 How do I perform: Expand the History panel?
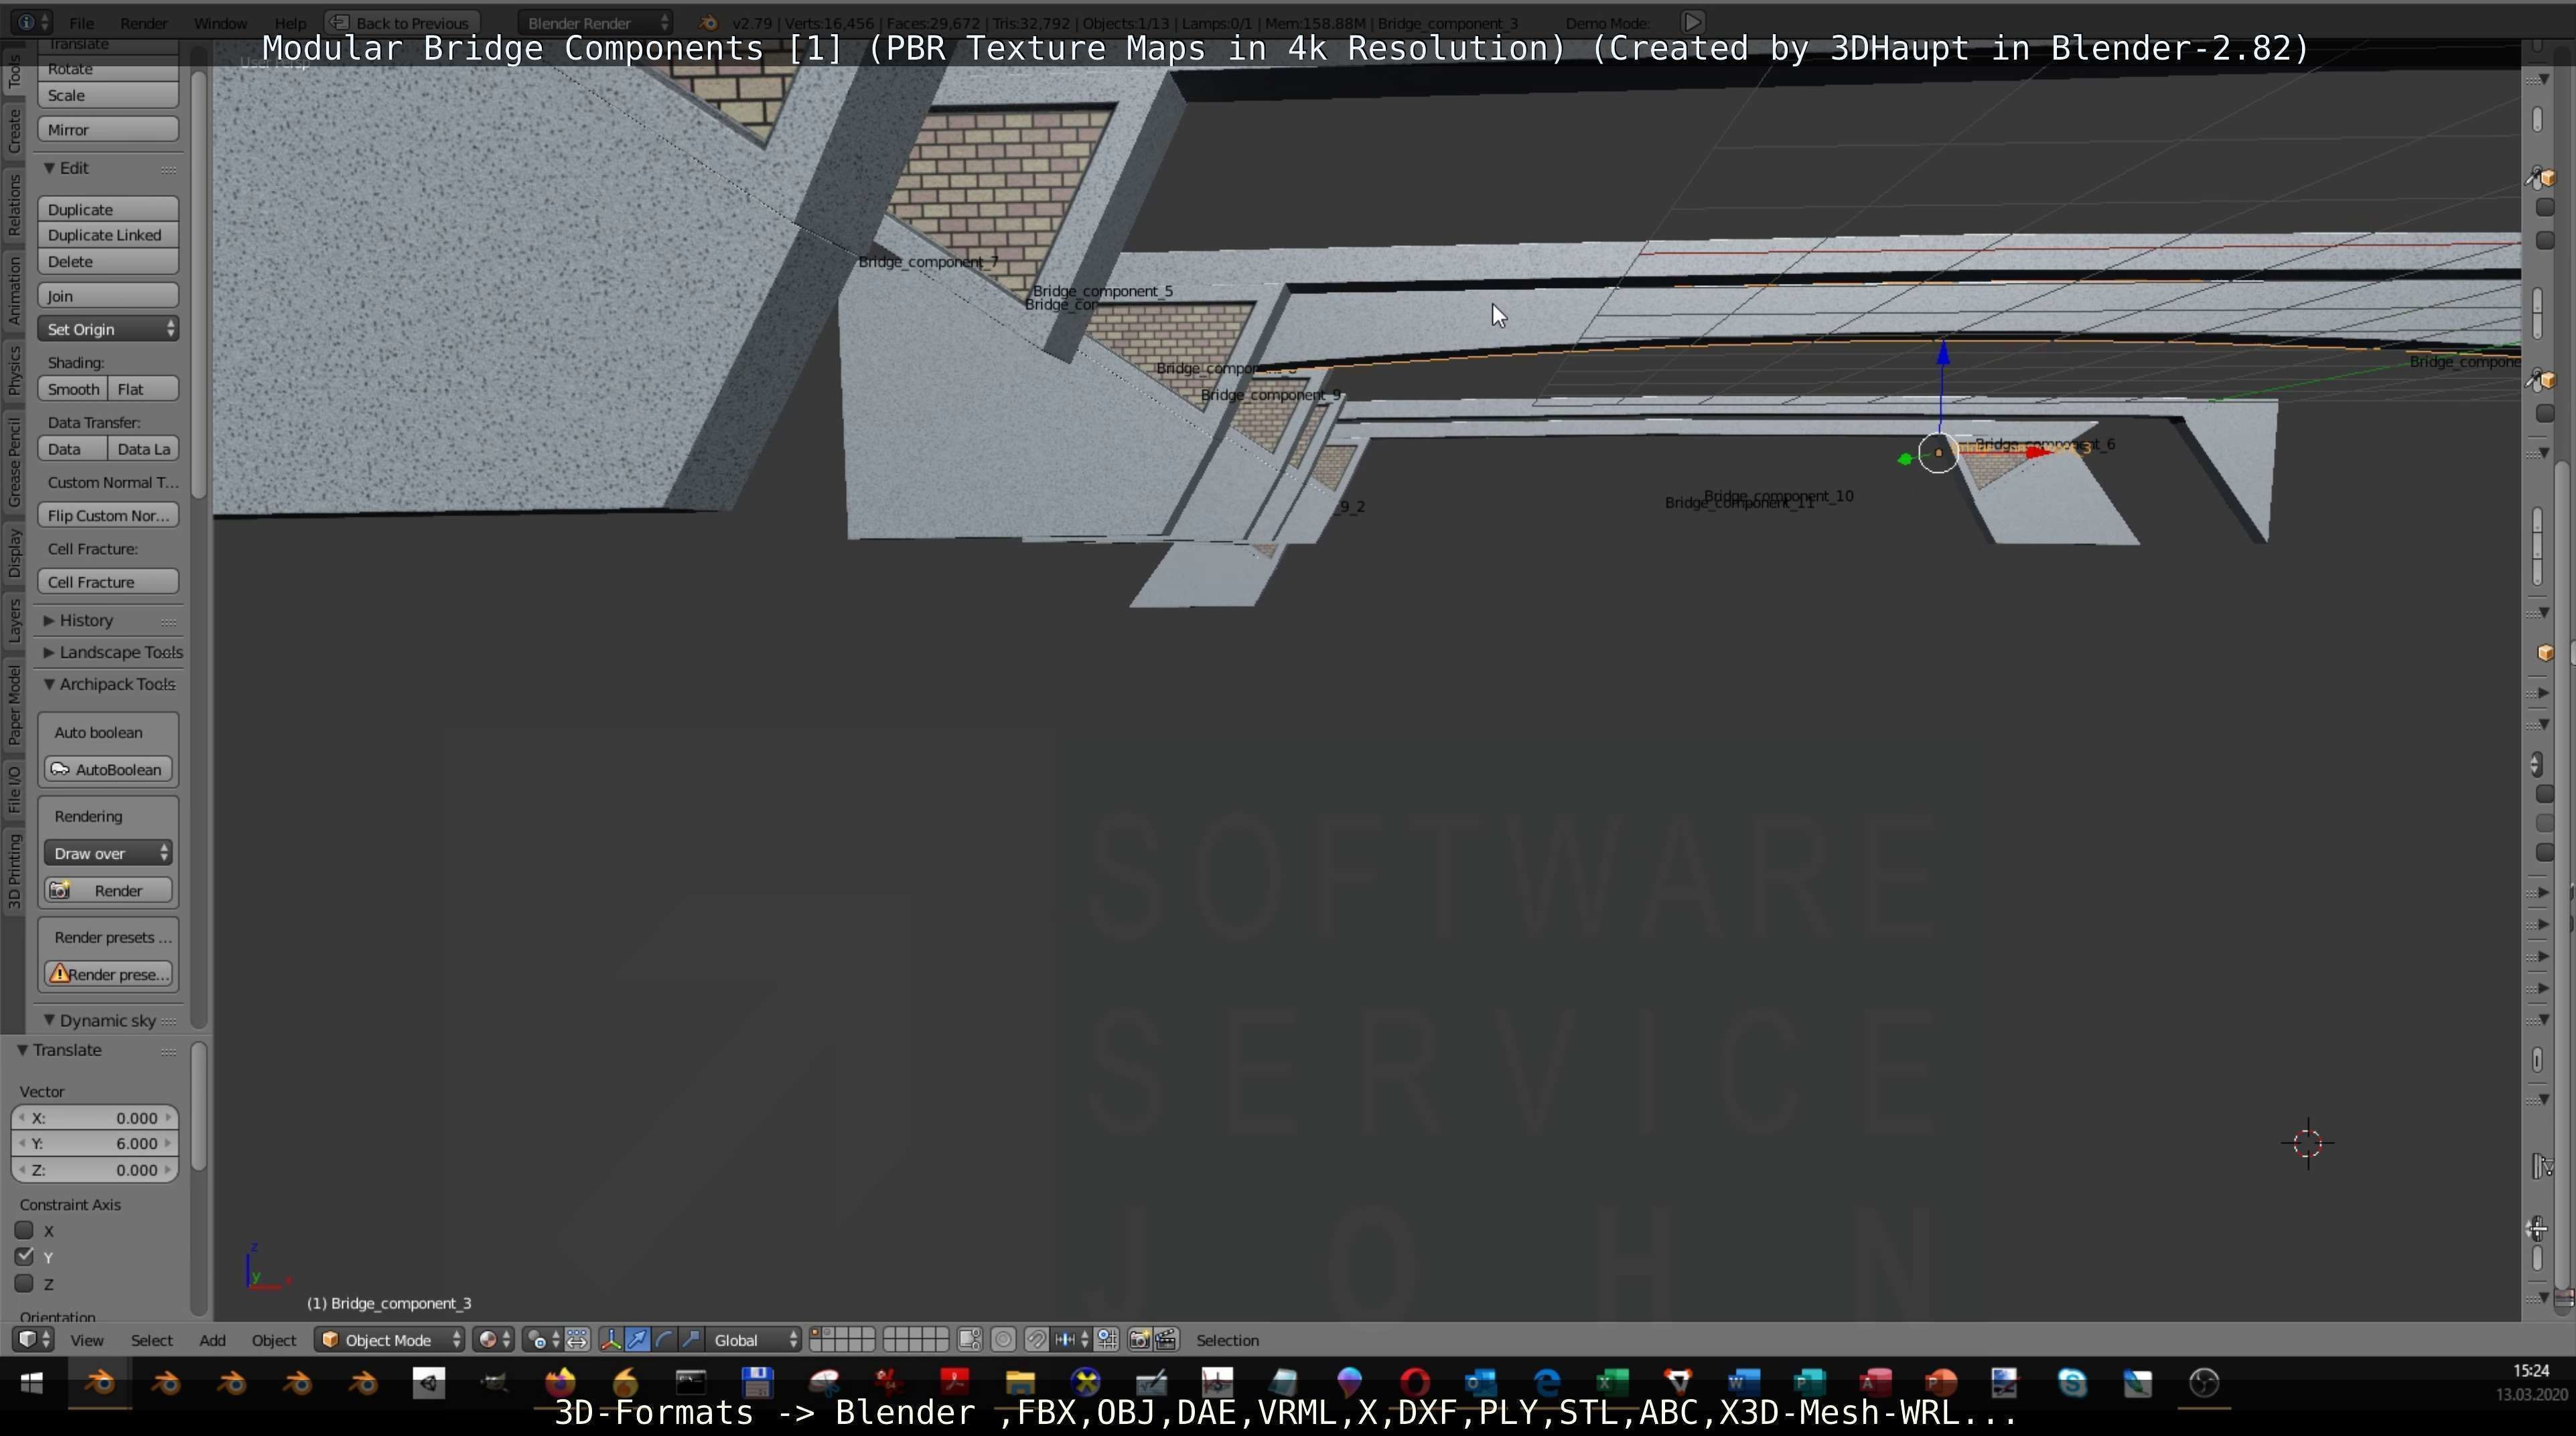tap(49, 620)
